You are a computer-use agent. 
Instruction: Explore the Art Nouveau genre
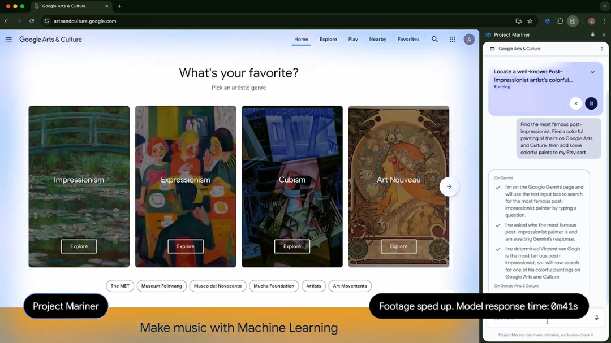point(399,246)
